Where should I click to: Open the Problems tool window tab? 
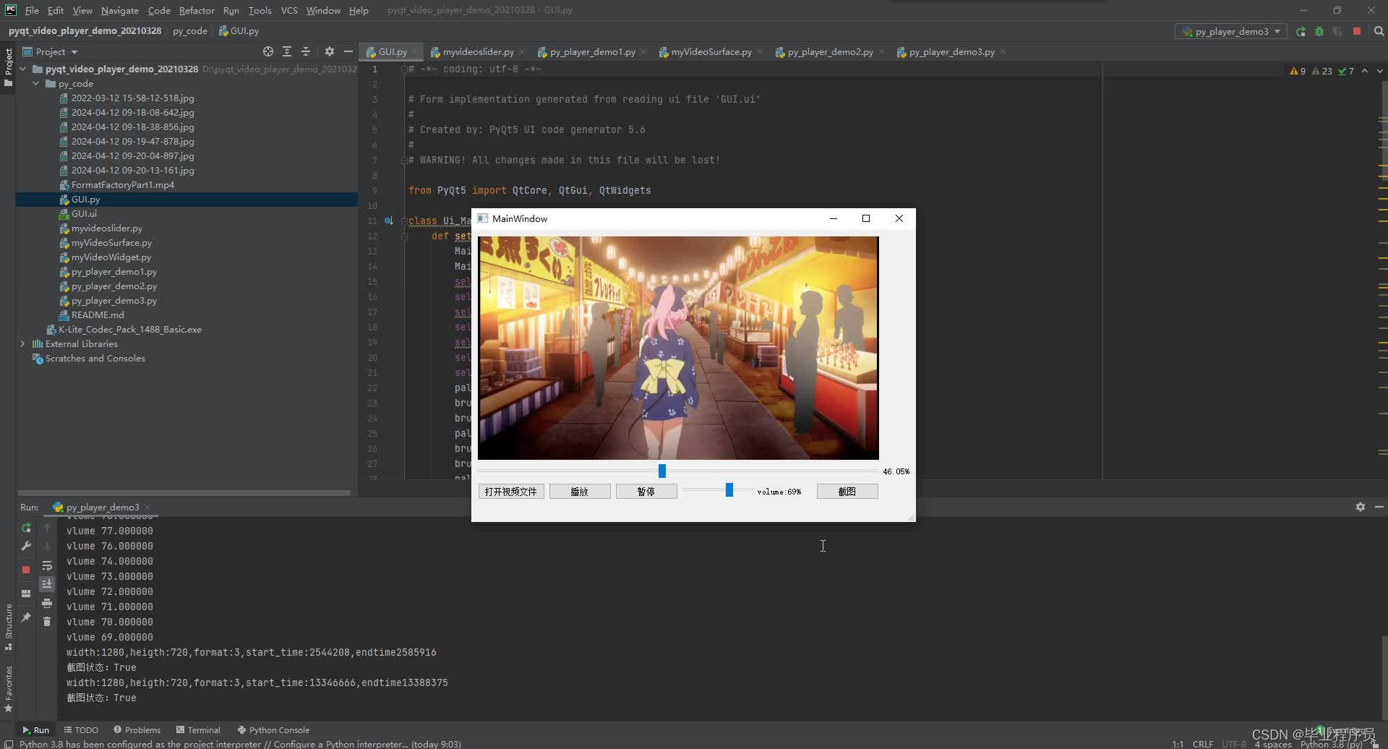pos(137,730)
